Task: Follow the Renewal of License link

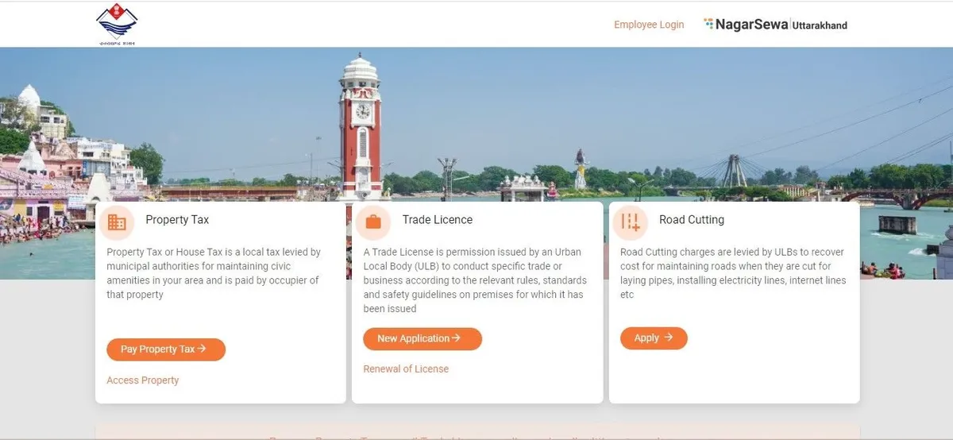Action: pos(406,369)
